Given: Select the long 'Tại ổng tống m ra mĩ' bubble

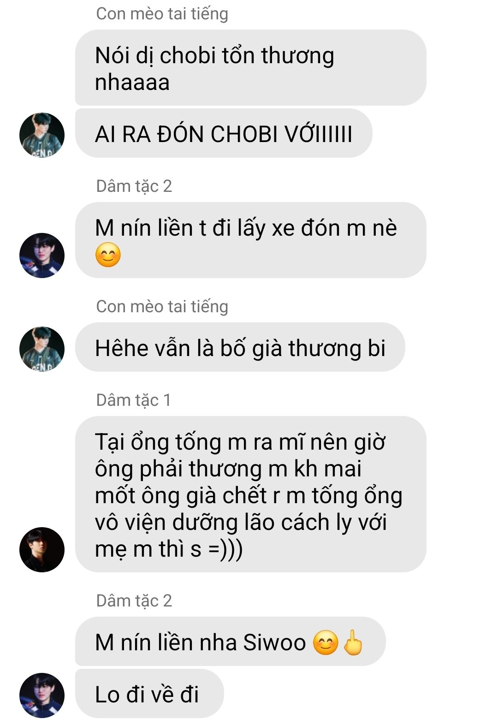Looking at the screenshot, I should tap(250, 494).
